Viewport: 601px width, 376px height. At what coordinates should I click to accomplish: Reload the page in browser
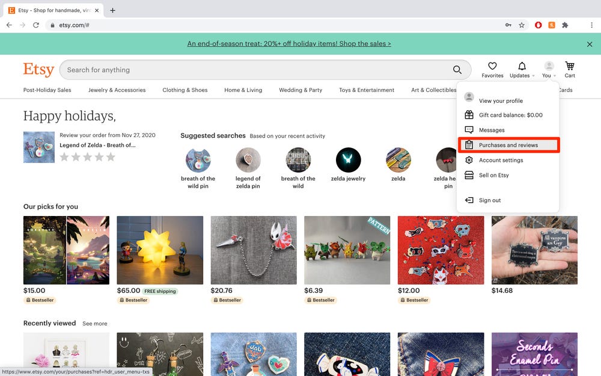pyautogui.click(x=36, y=25)
